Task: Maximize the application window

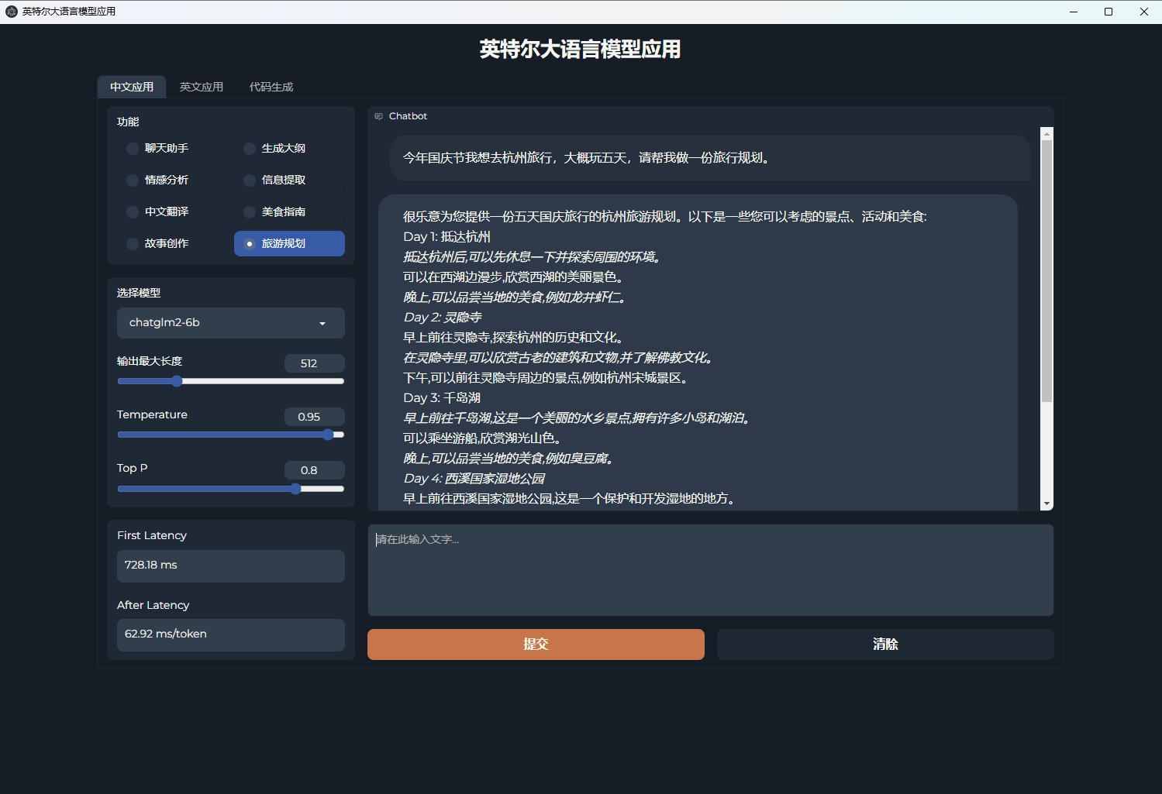Action: coord(1109,12)
